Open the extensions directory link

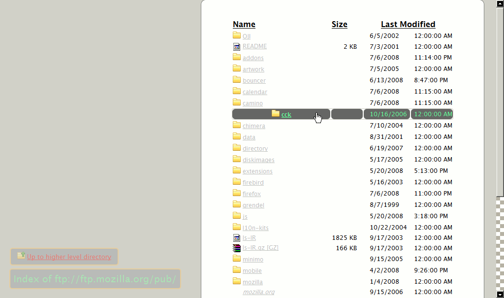click(257, 171)
